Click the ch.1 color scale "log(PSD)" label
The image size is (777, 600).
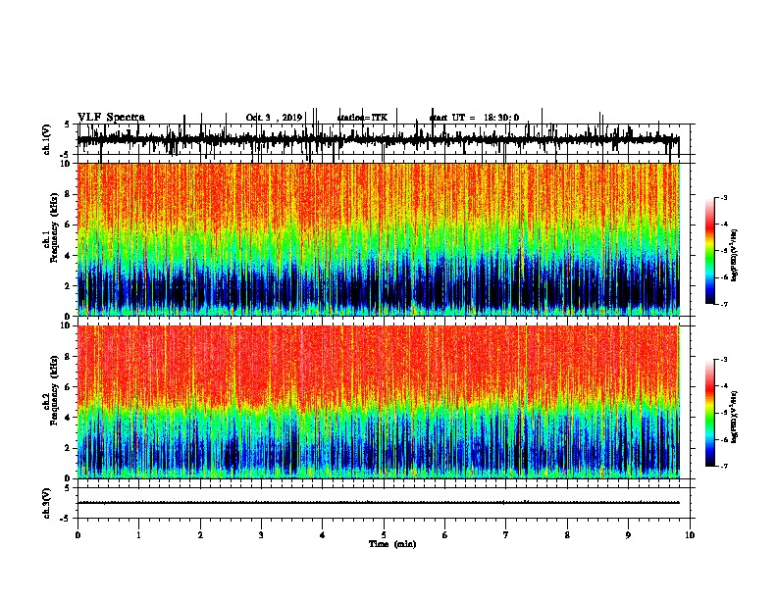(x=735, y=256)
